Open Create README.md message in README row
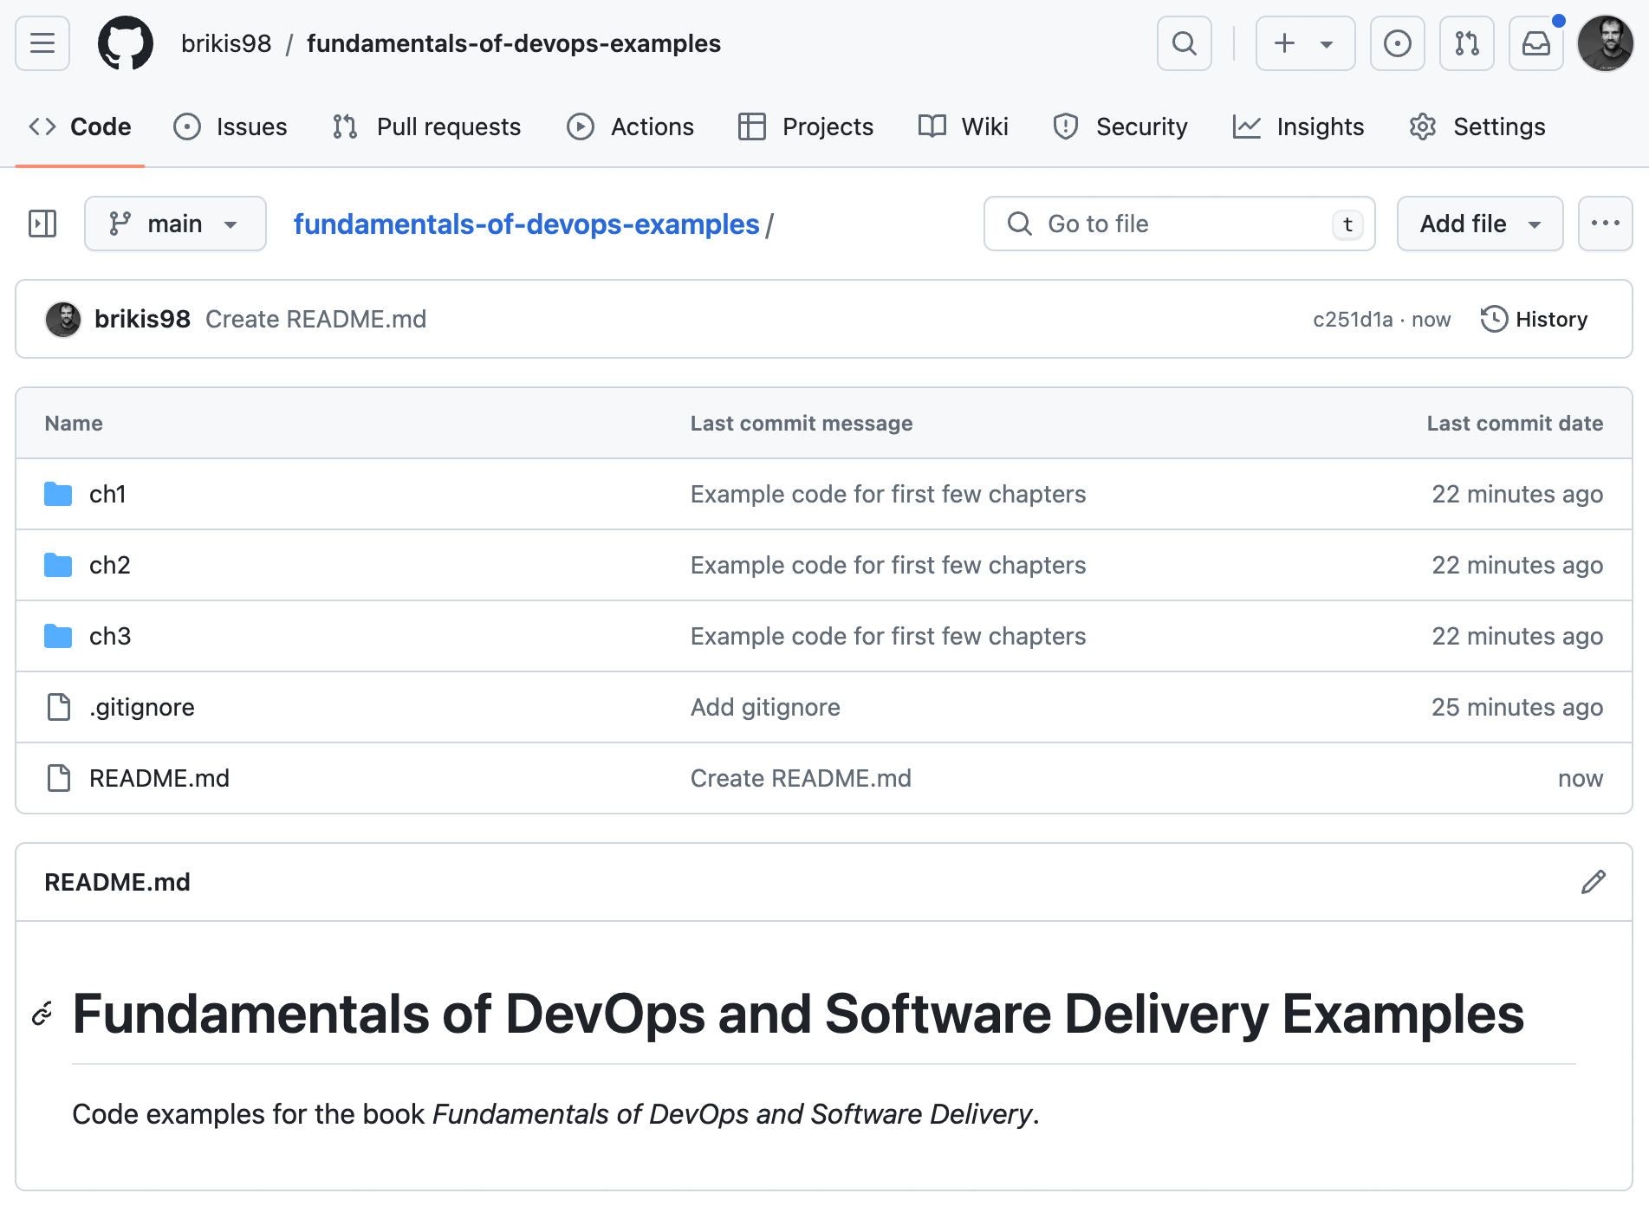The width and height of the screenshot is (1649, 1206). (x=801, y=778)
